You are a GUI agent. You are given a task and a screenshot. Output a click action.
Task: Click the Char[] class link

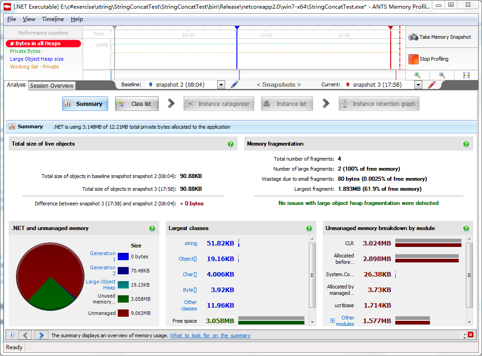(x=190, y=274)
